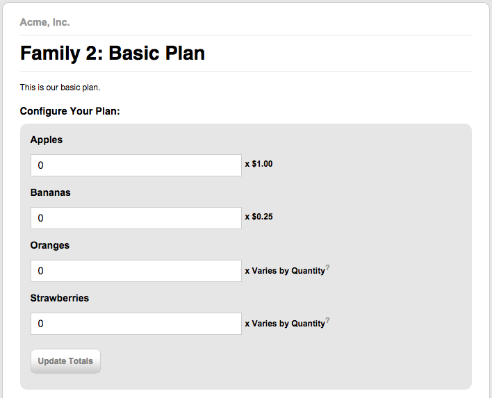The height and width of the screenshot is (398, 492).
Task: Click into the Strawberries quantity field
Action: pyautogui.click(x=136, y=324)
